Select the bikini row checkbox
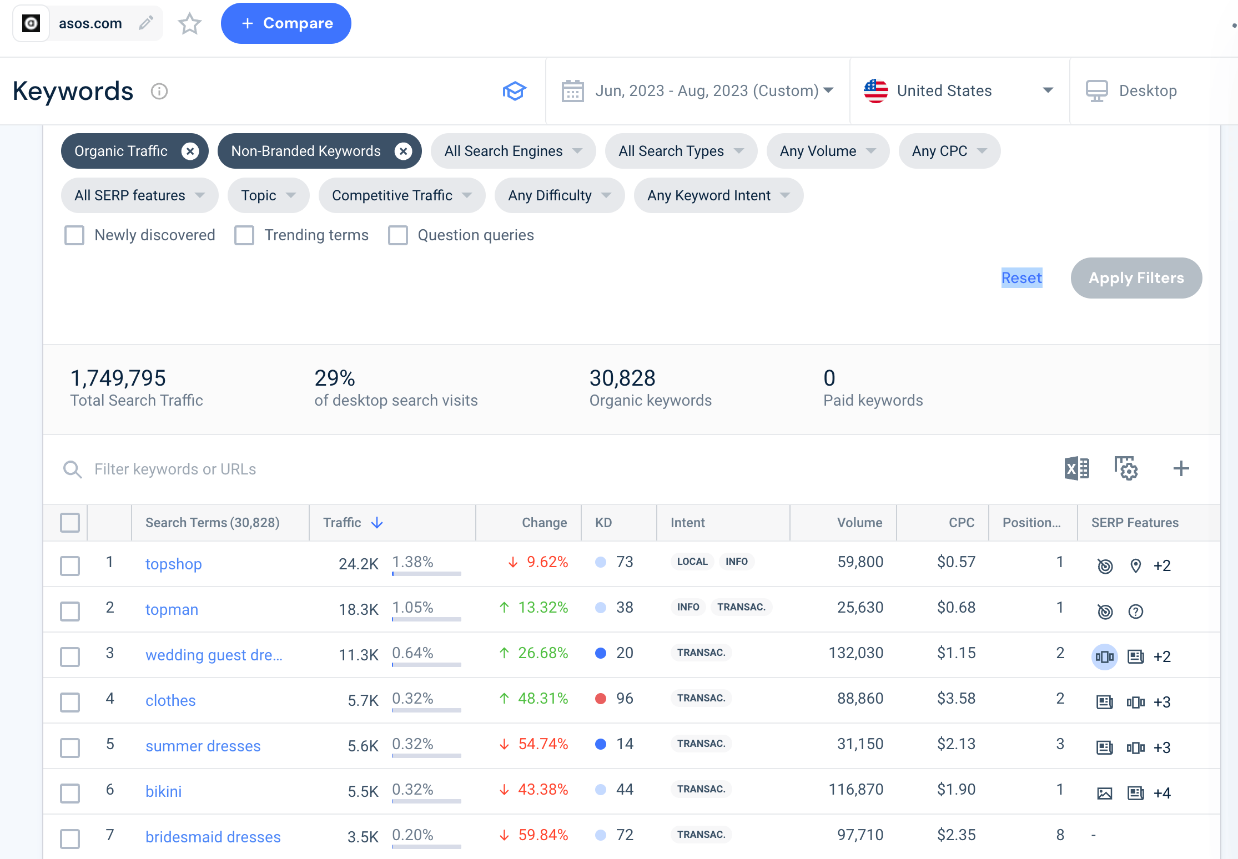The height and width of the screenshot is (859, 1238). (x=70, y=794)
